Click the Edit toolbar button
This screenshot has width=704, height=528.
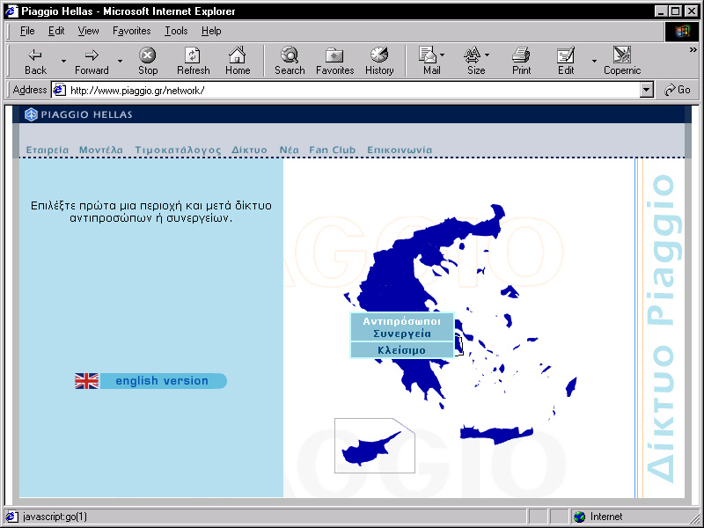click(x=566, y=61)
